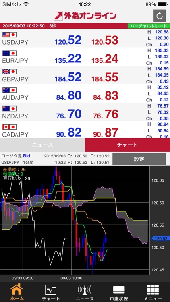Tap AUD/JPY ask price 84.83
This screenshot has height=302, width=170.
click(x=106, y=96)
